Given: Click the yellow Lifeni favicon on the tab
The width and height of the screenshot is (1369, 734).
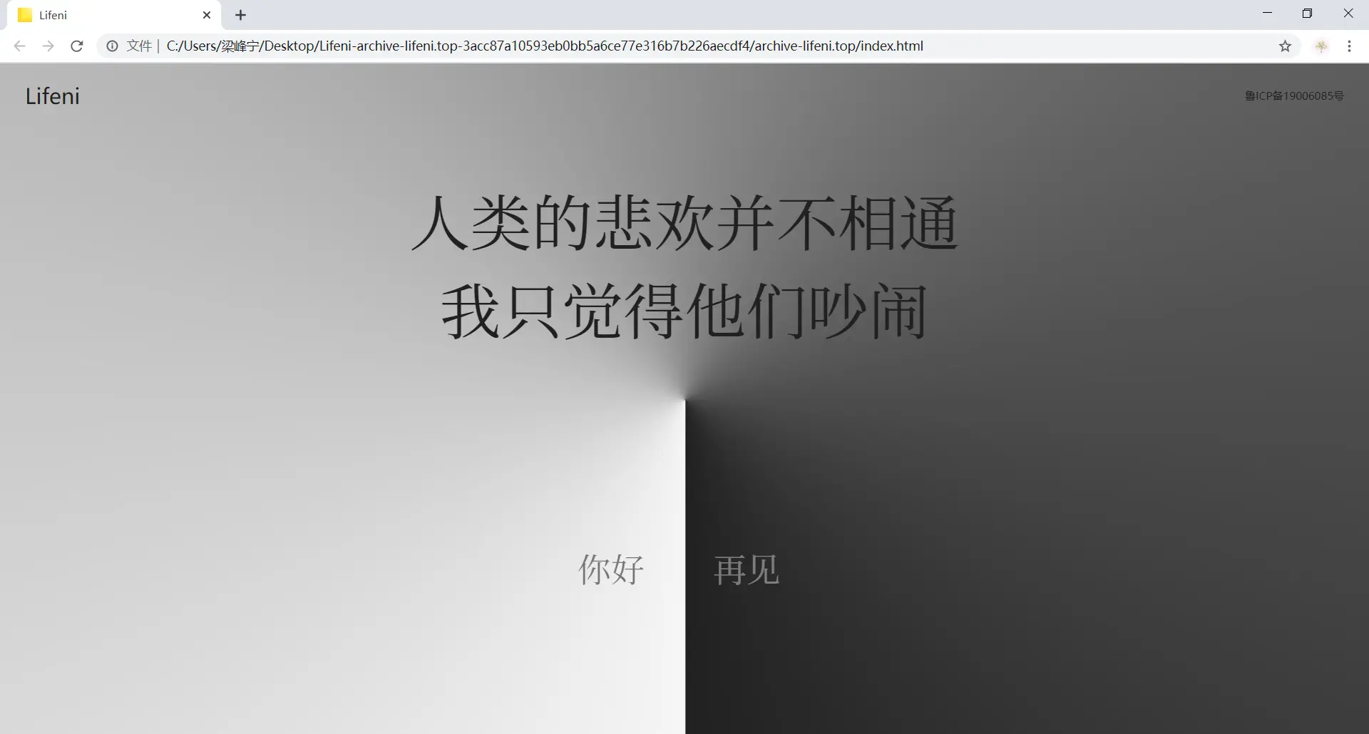Looking at the screenshot, I should coord(24,14).
